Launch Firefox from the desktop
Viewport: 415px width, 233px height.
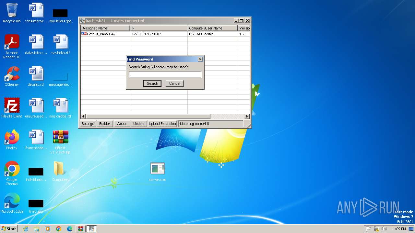(x=12, y=140)
